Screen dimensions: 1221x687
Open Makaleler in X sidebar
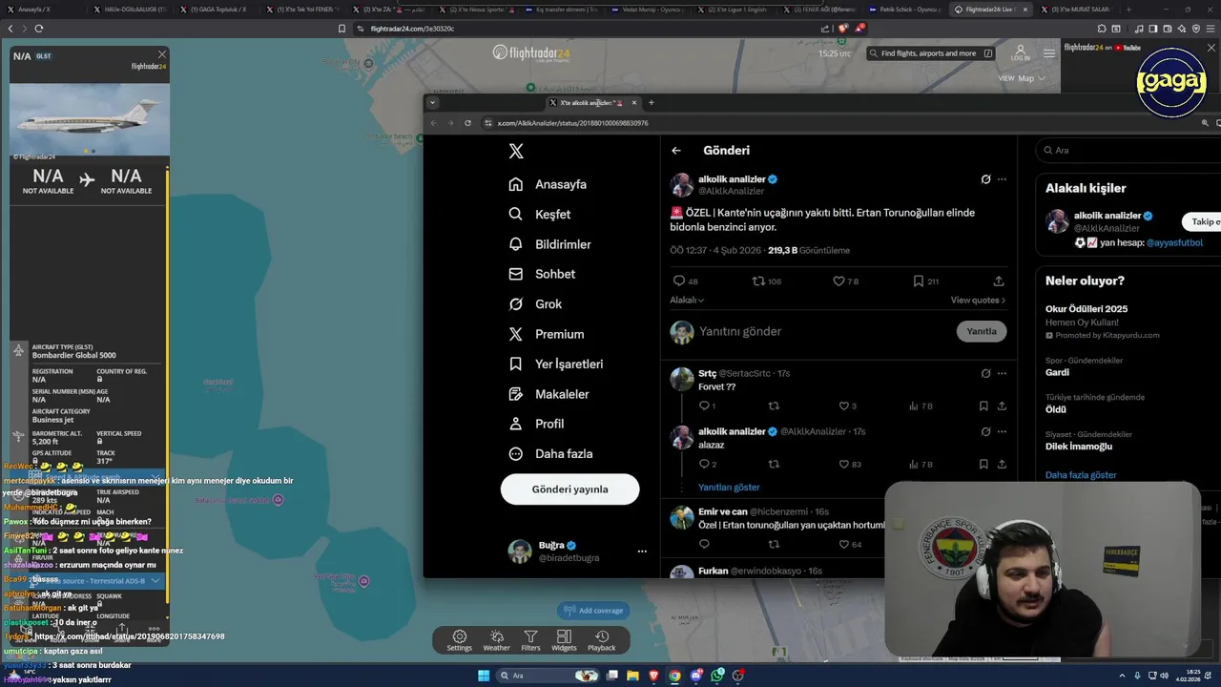click(x=548, y=394)
